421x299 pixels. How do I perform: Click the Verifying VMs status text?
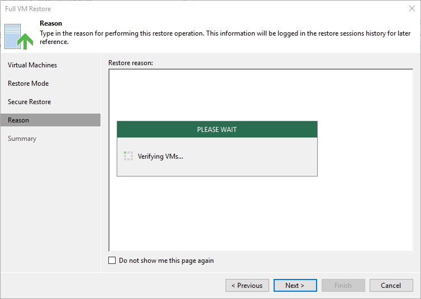[x=160, y=156]
